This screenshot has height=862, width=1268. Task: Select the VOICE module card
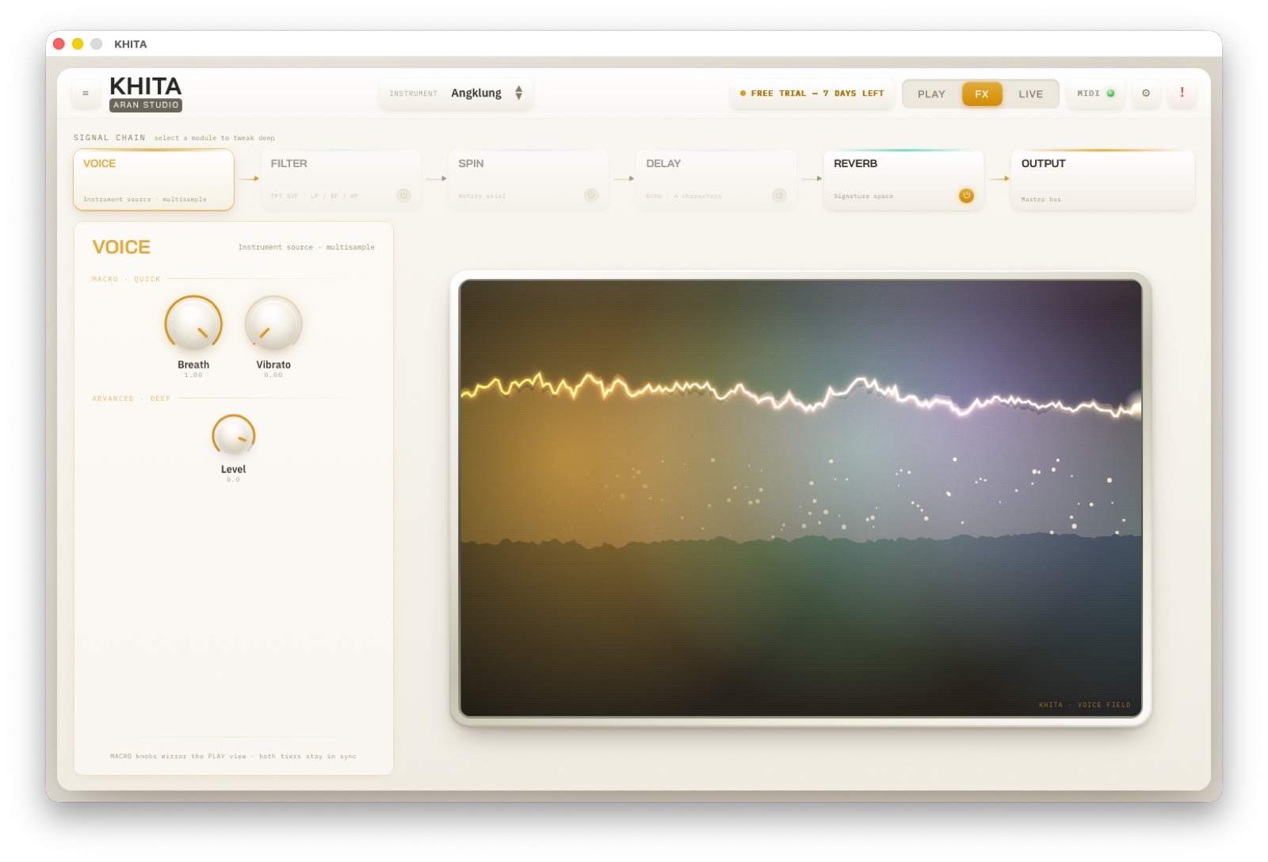tap(154, 180)
